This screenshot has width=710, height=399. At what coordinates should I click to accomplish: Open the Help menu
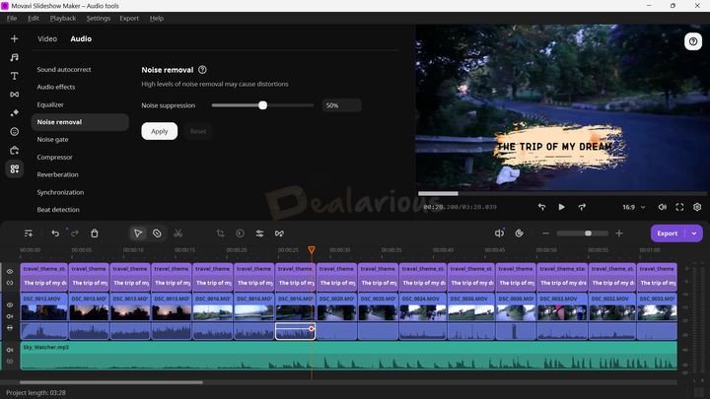(157, 18)
